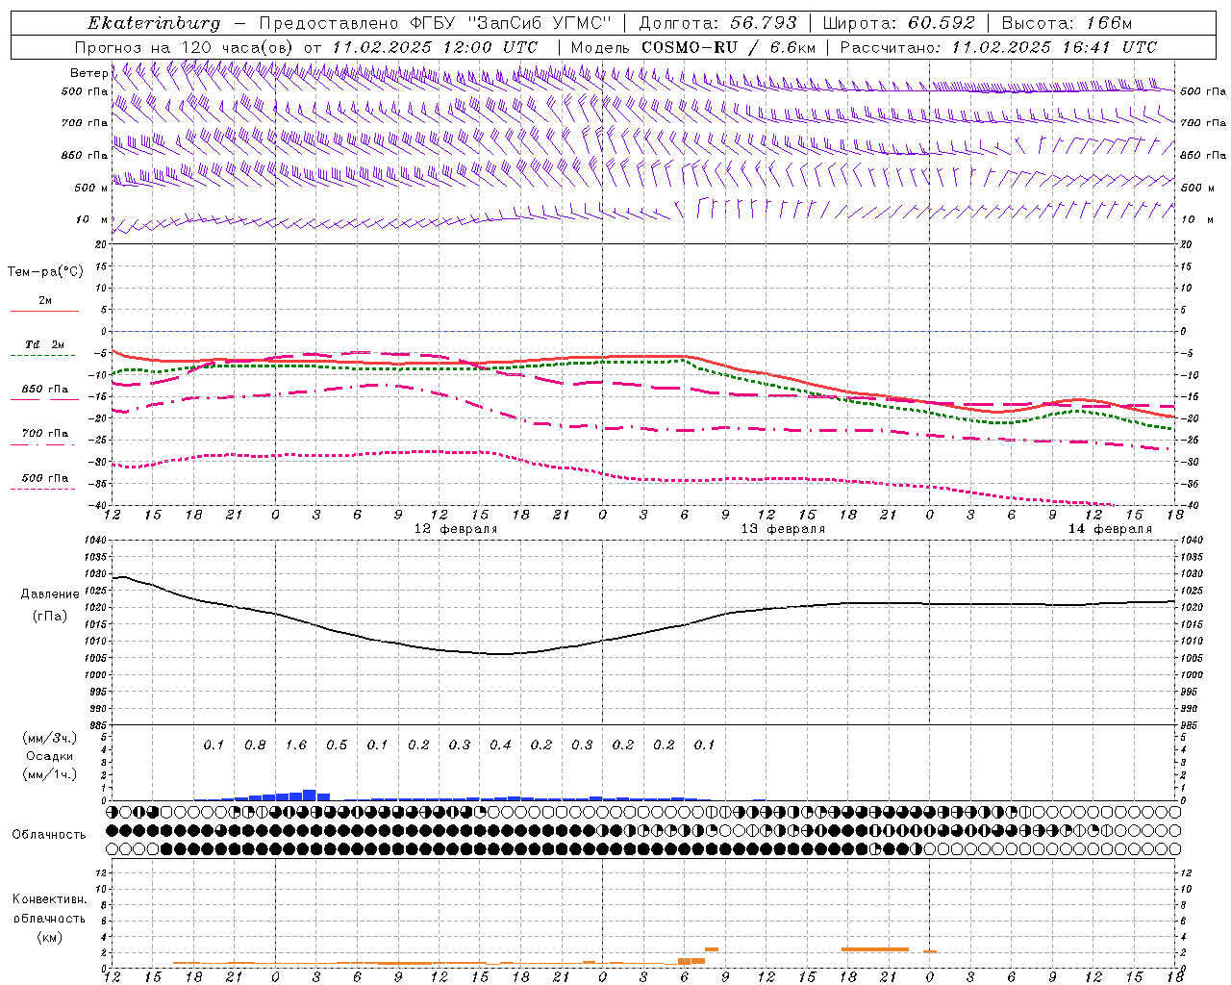Click the Ekaterinburg station title
1231x985 pixels.
coord(154,23)
